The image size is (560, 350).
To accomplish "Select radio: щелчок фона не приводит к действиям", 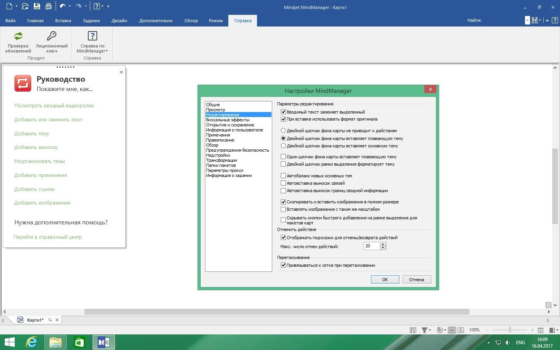I will (x=283, y=131).
